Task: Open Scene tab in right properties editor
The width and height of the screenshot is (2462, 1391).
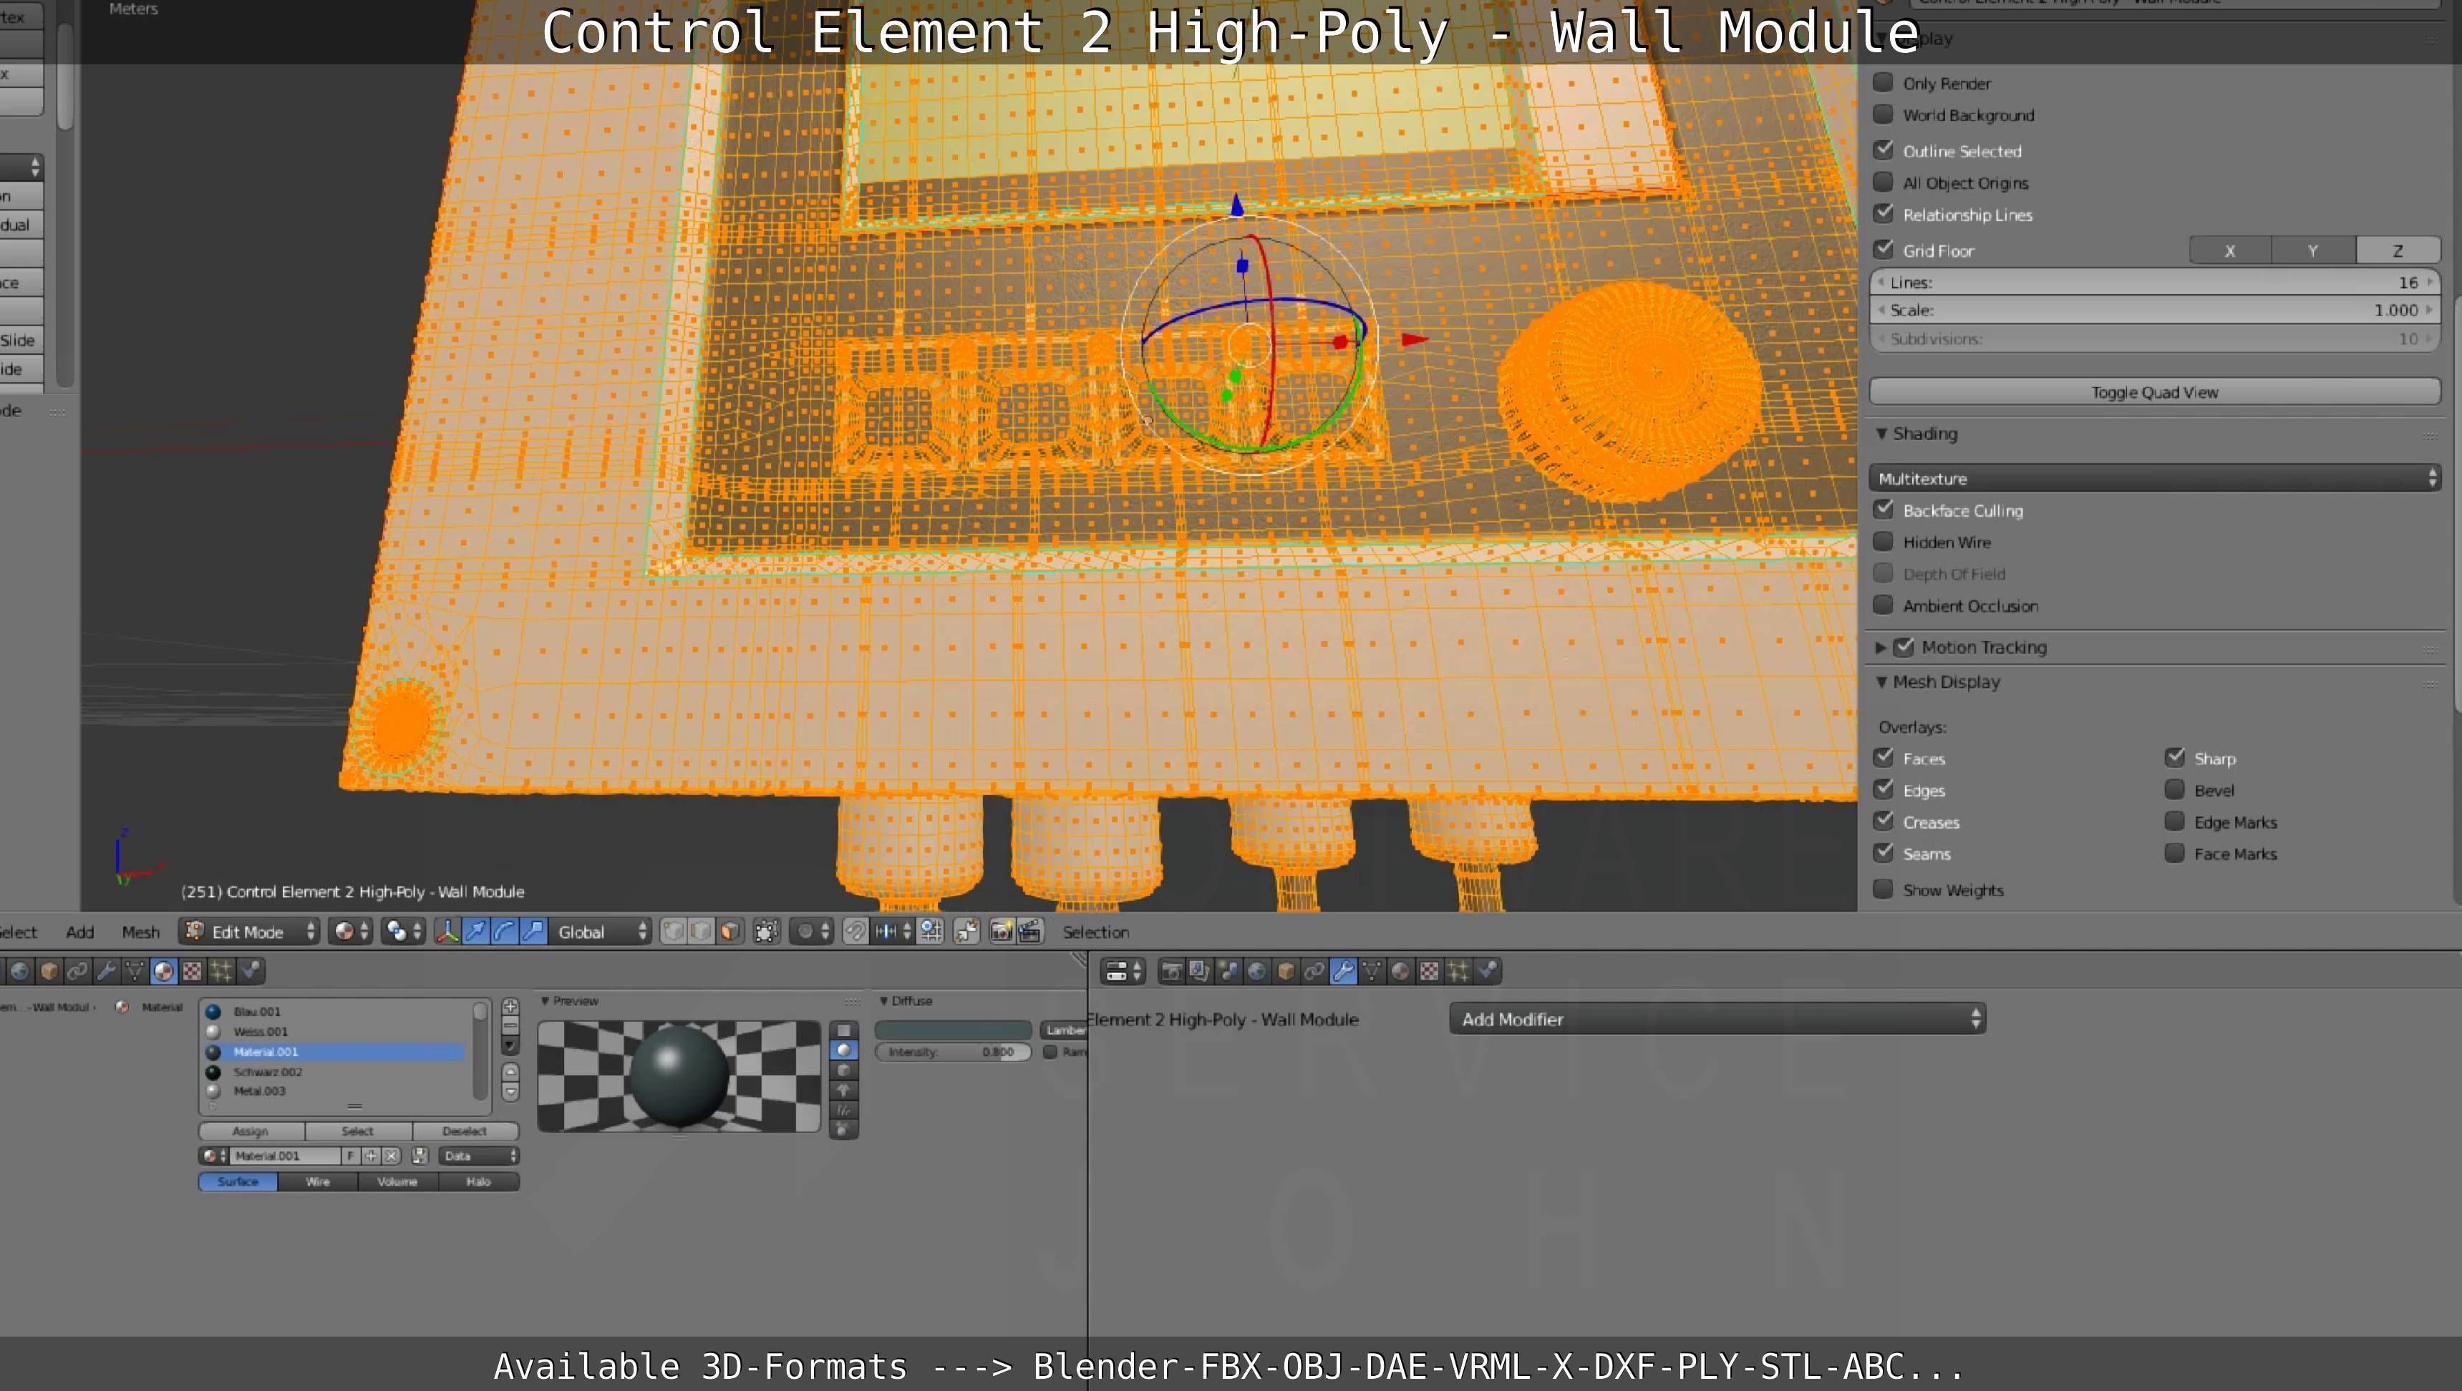Action: coord(1228,972)
